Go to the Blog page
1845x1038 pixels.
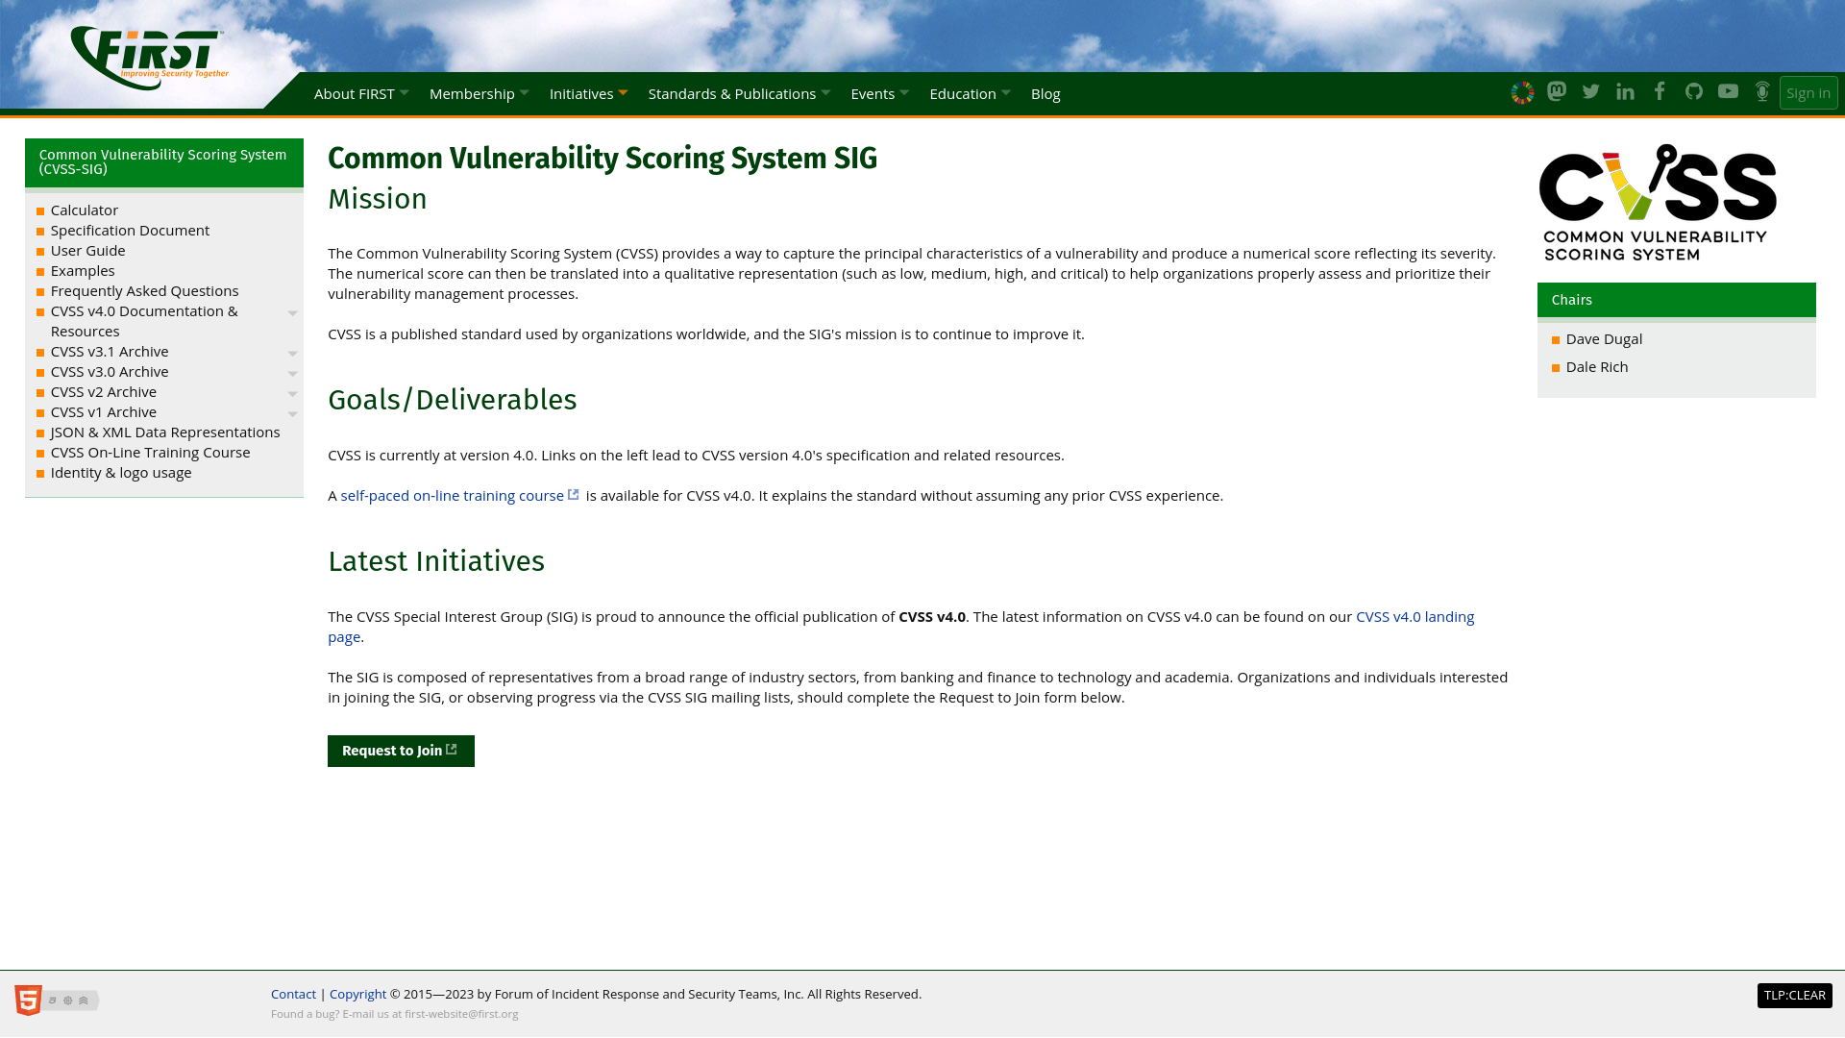pos(1045,93)
